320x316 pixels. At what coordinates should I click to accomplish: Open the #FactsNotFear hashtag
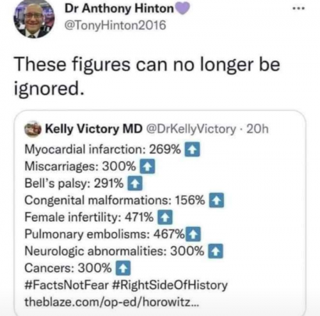(67, 285)
